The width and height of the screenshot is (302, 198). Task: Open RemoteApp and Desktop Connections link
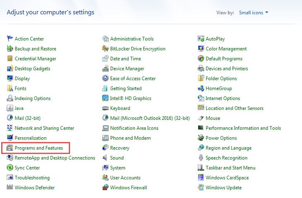(55, 158)
